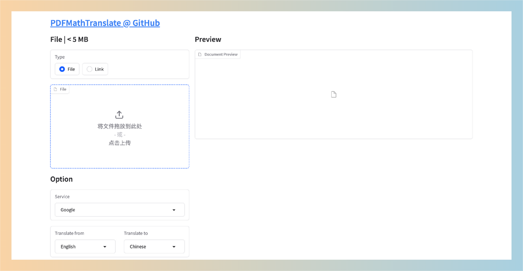Click the Document Preview label tab
This screenshot has height=271, width=523.
(221, 54)
